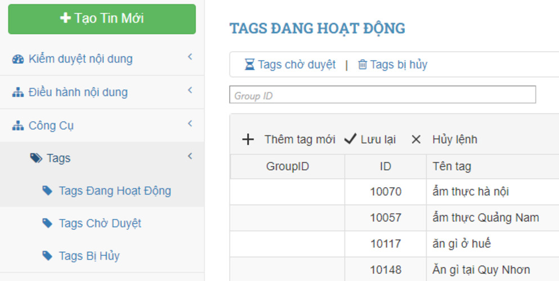This screenshot has height=281, width=559.
Task: Click the sitemap icon beside Công Cụ
Action: 18,126
